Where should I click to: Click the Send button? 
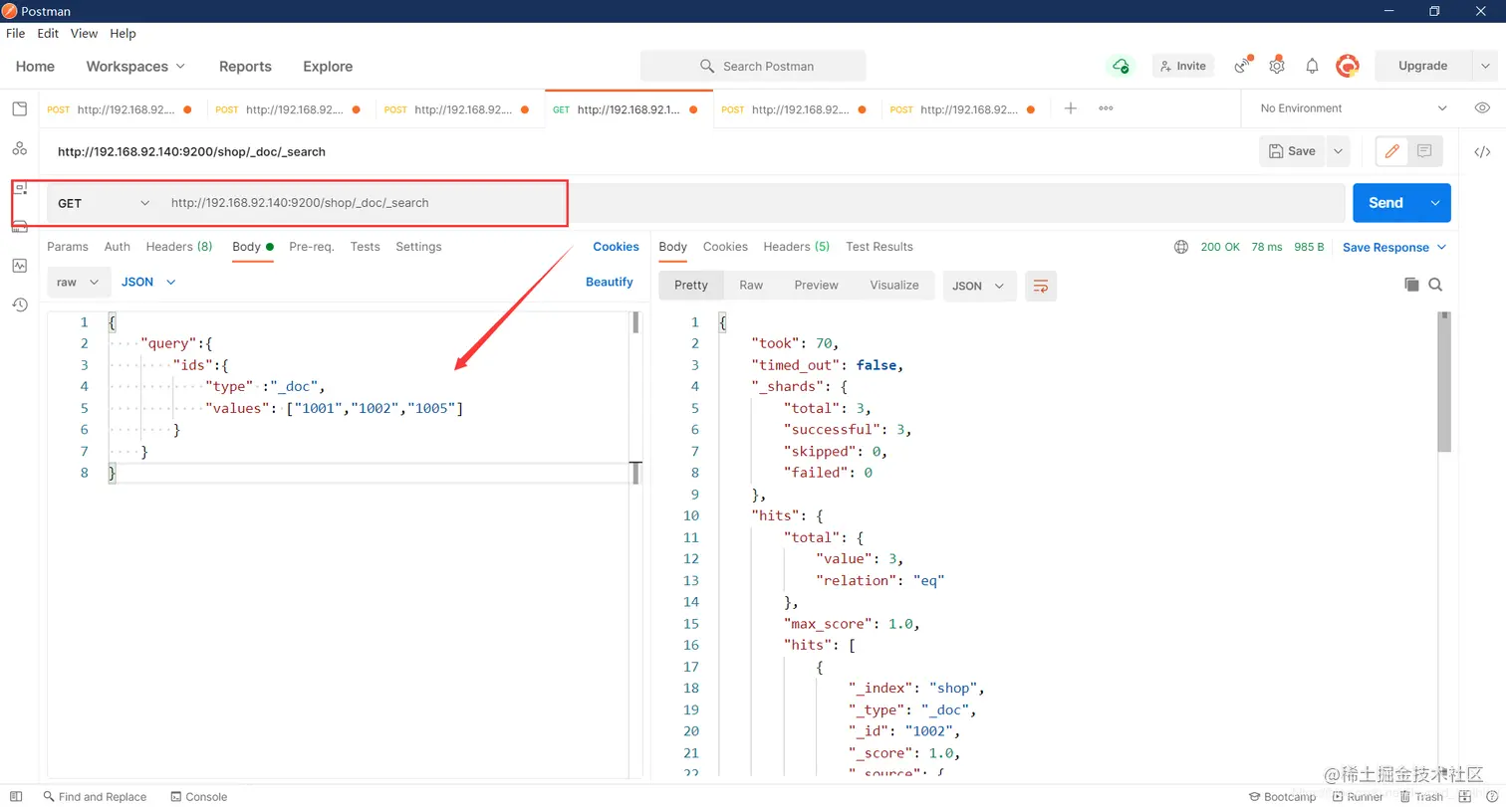click(1385, 203)
